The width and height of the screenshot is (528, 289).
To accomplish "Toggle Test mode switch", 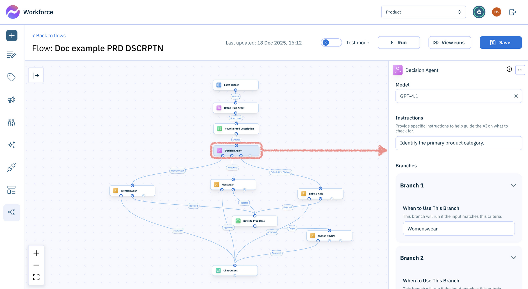I will tap(331, 43).
